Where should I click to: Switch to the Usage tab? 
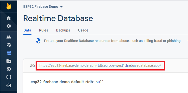pos(83,30)
